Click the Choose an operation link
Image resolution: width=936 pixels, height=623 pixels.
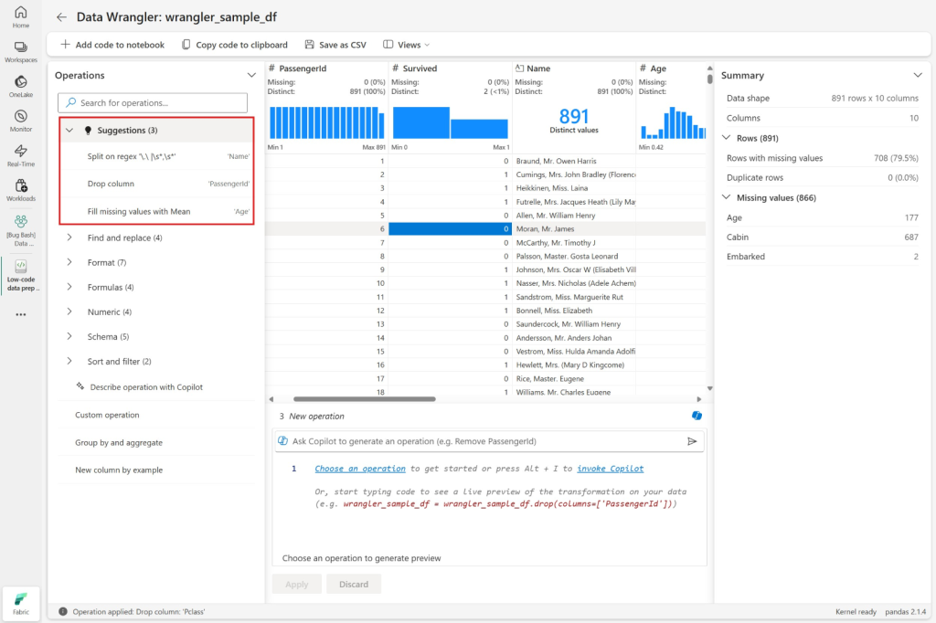pos(359,469)
